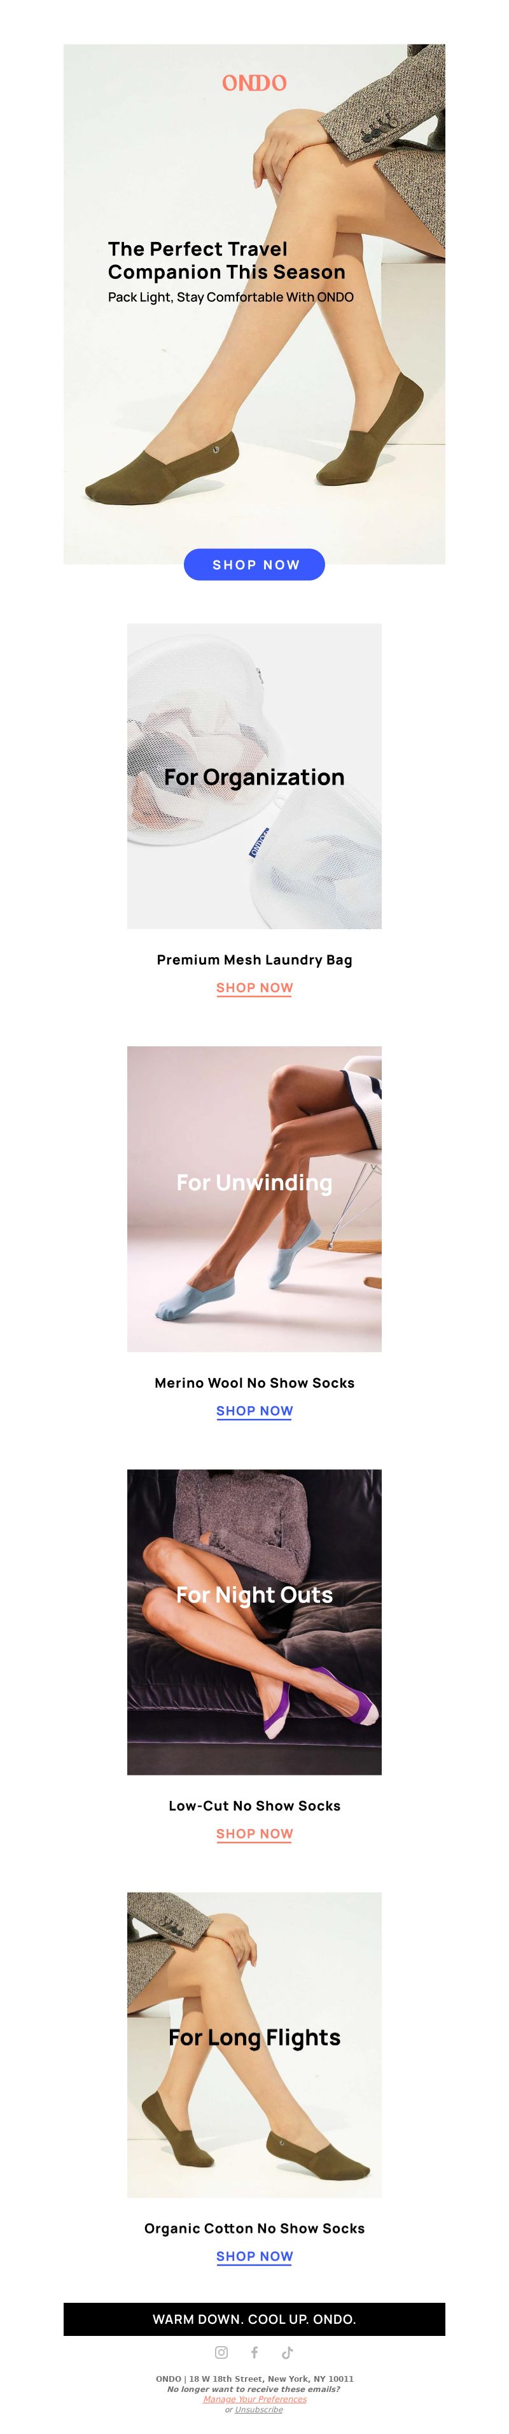The image size is (509, 2434).
Task: Click the Warm Down. Cool Up. ONDO. banner
Action: [x=254, y=2319]
